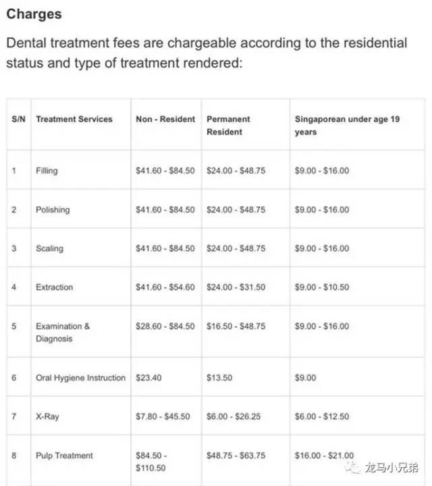The width and height of the screenshot is (432, 486).
Task: Select the Charges heading
Action: coord(34,14)
